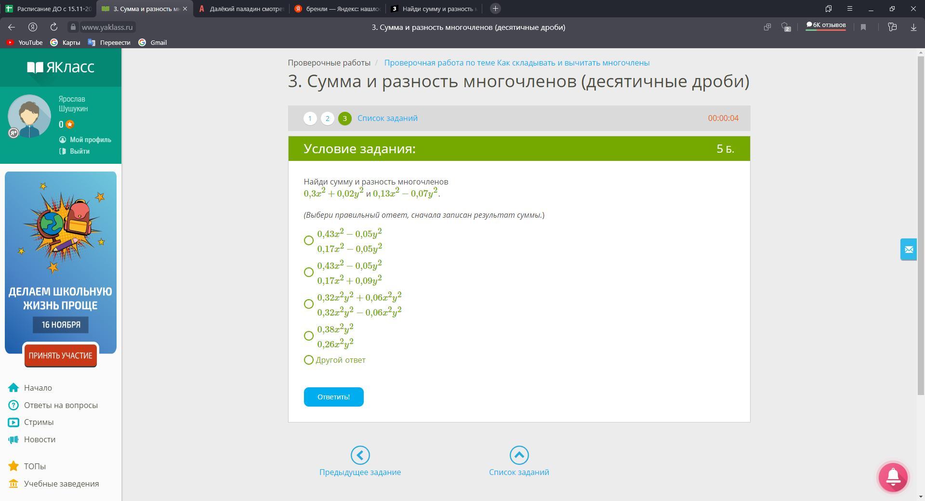The image size is (925, 501).
Task: Click the 6K отзывов reviews indicator
Action: (826, 26)
